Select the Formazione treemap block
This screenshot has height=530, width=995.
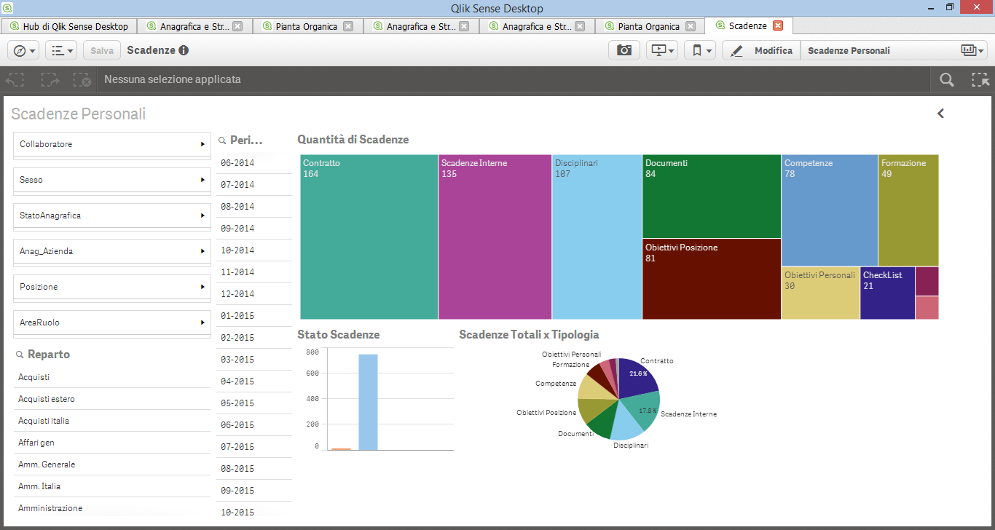pyautogui.click(x=908, y=210)
